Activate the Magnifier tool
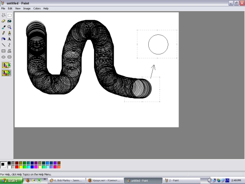The height and width of the screenshot is (184, 245). pos(9,27)
